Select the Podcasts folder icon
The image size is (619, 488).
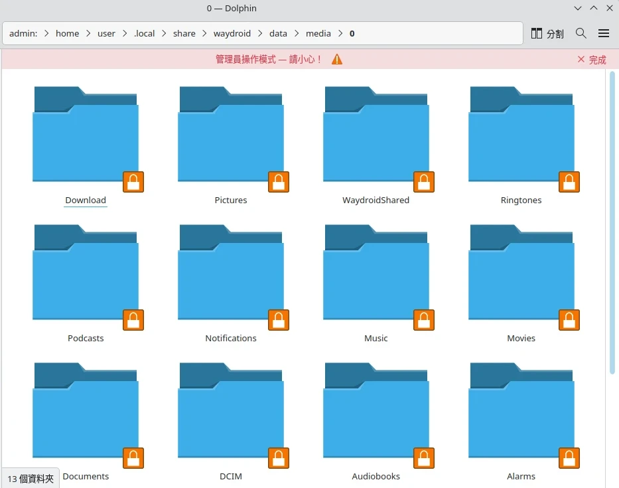tap(86, 276)
